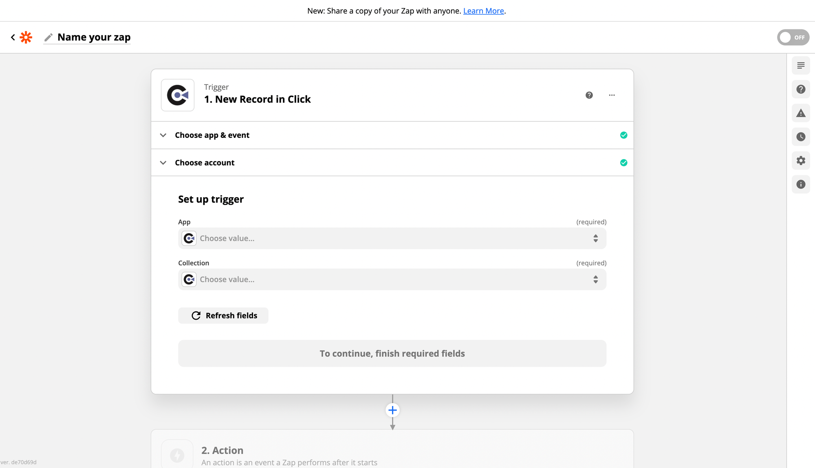The height and width of the screenshot is (468, 815).
Task: Open the Collection 'Choose value...' dropdown
Action: pos(392,280)
